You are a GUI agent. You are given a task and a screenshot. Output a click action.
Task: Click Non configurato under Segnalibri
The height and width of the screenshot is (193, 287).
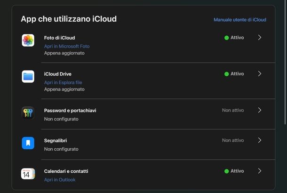click(x=61, y=149)
